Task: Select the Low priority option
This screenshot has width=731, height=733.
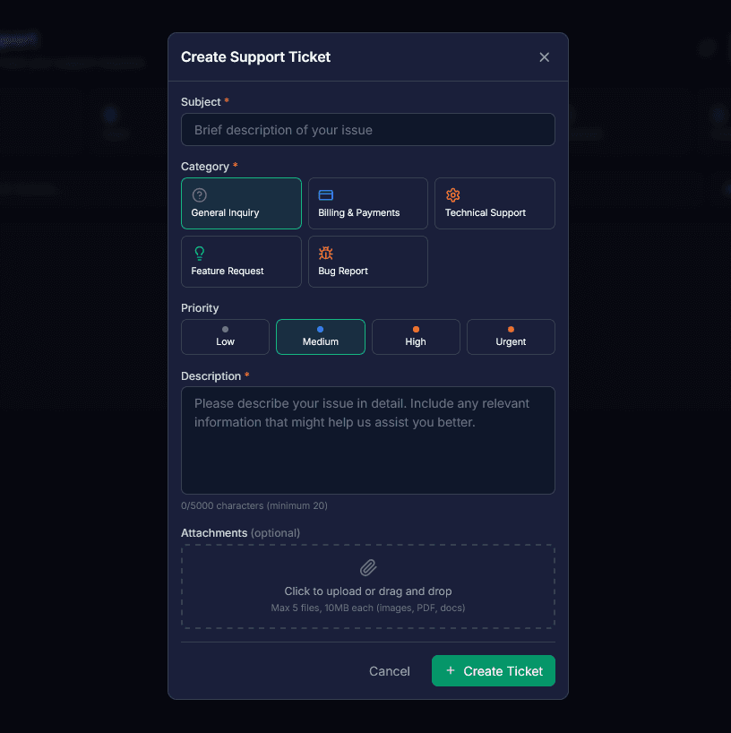Action: 225,336
